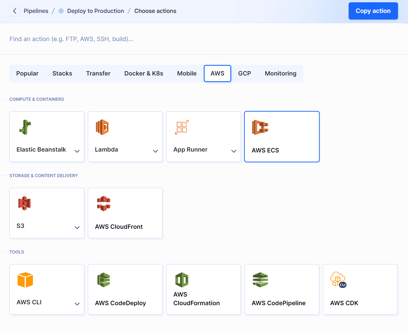This screenshot has width=408, height=331.
Task: Click the AWS CloudFormation icon
Action: [x=182, y=280]
